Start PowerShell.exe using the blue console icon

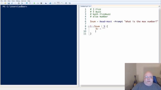click(50, 3)
